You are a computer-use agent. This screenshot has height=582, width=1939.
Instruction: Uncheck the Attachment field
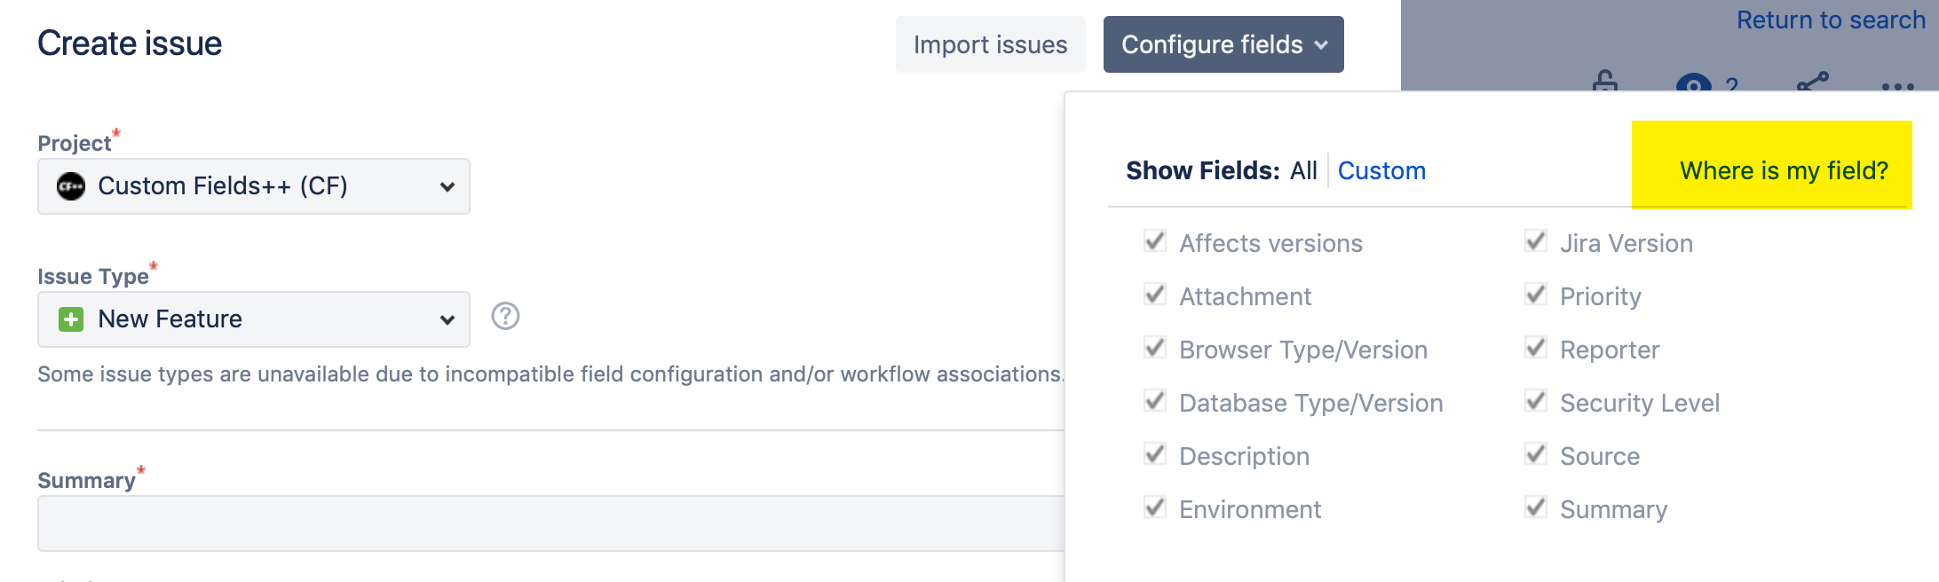click(1154, 295)
